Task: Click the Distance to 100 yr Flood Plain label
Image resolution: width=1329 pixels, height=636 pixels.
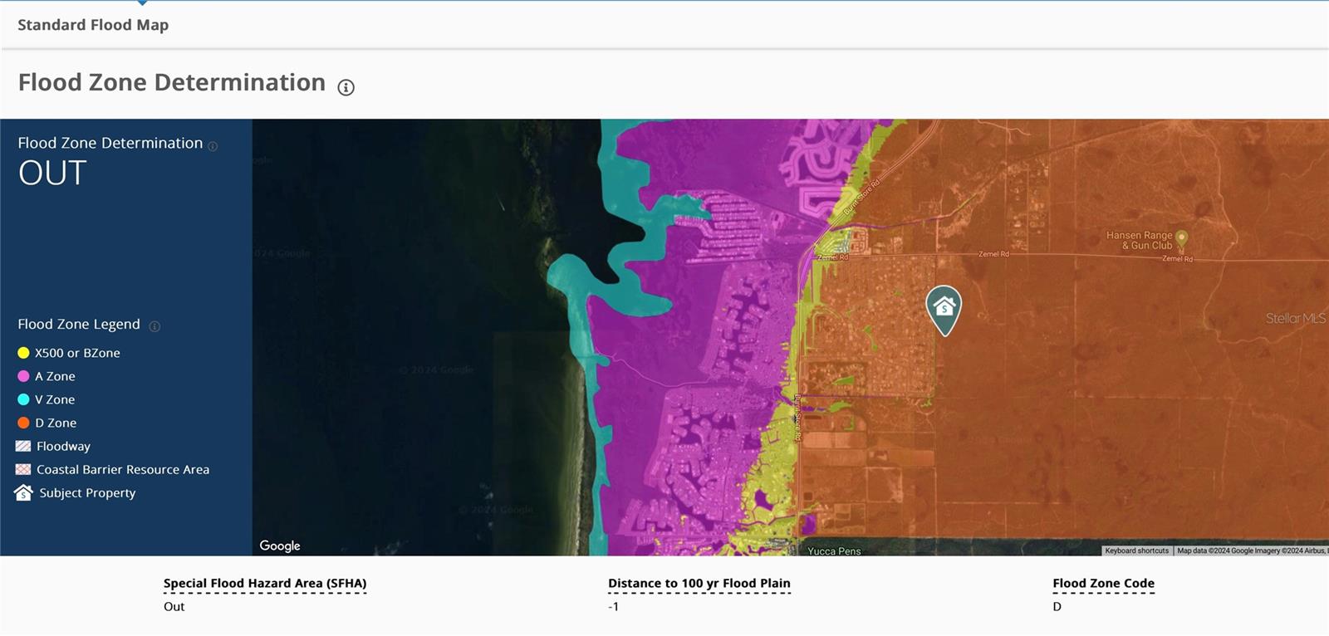Action: 699,584
